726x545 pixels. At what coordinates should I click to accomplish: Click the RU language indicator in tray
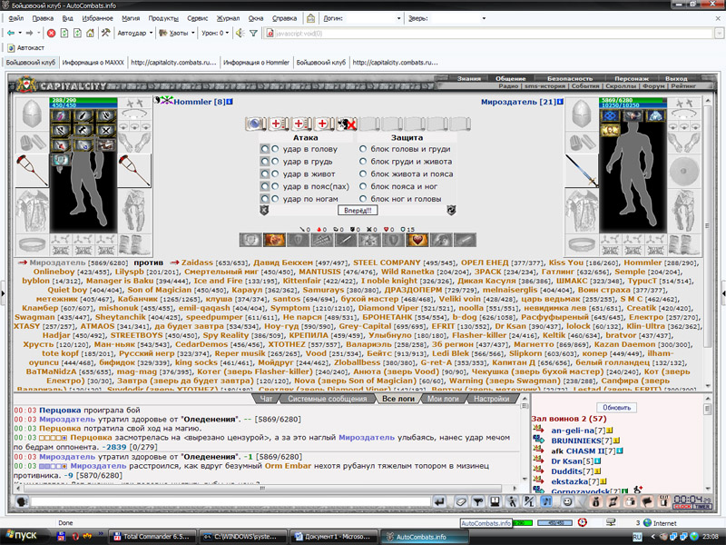tap(637, 537)
